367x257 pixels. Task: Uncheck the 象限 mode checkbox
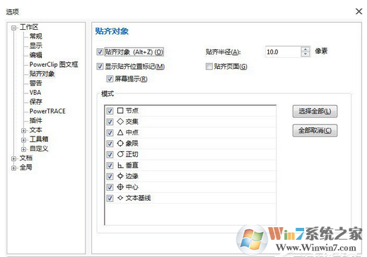point(109,144)
